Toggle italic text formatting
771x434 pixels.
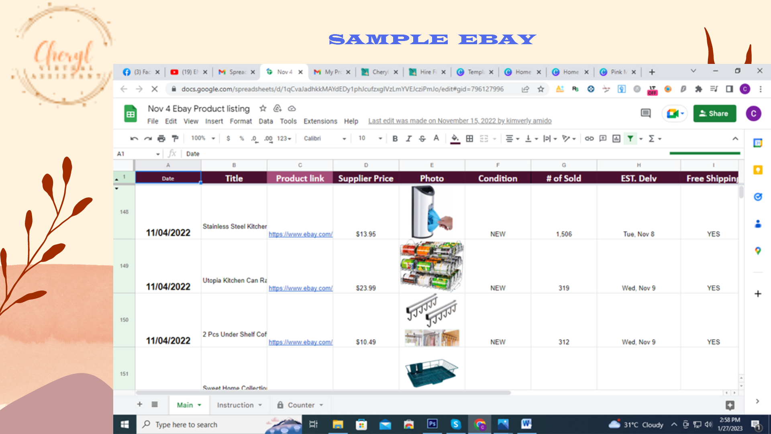coord(409,139)
